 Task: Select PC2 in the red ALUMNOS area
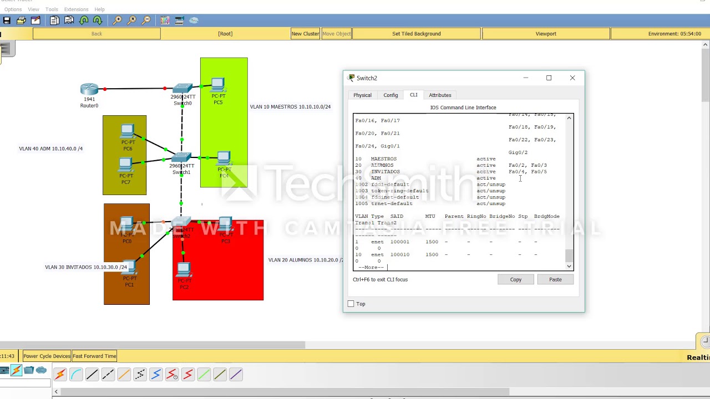(184, 270)
